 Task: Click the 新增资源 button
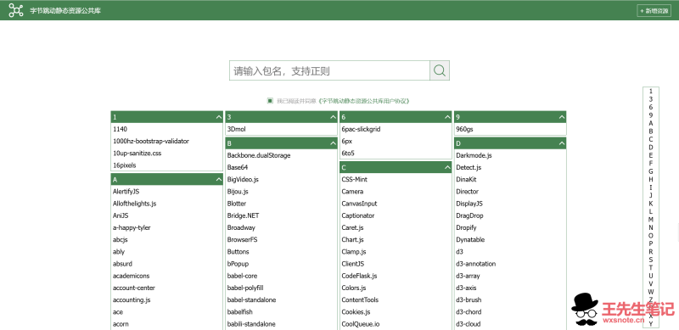click(654, 11)
